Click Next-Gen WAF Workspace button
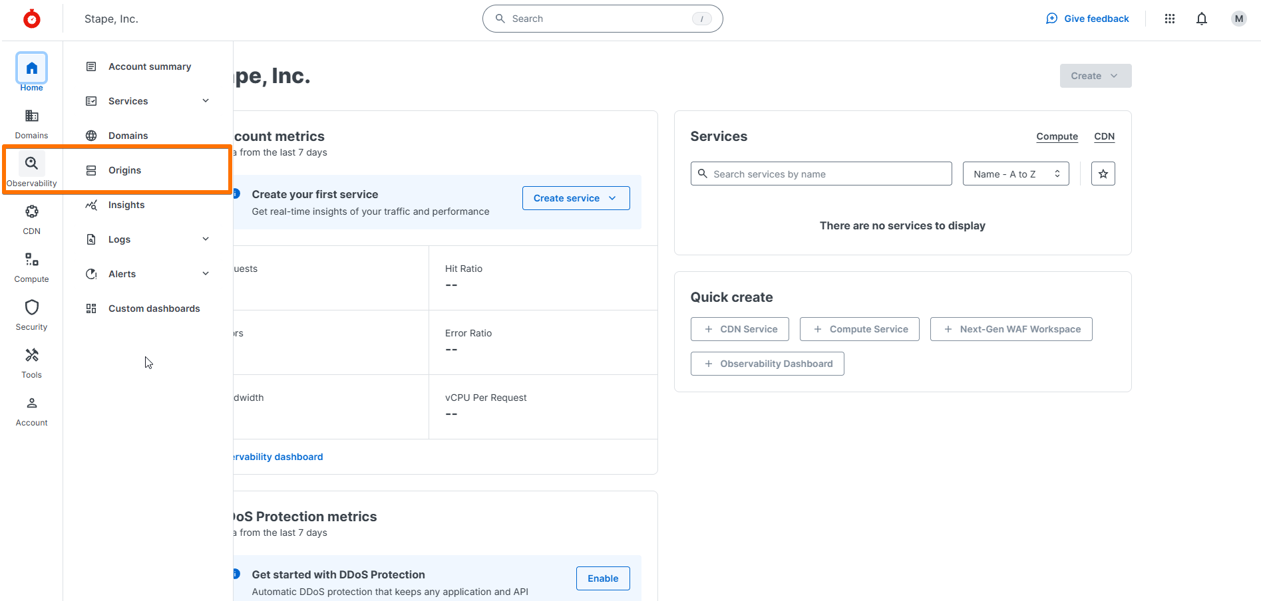This screenshot has width=1261, height=601. coord(1011,329)
